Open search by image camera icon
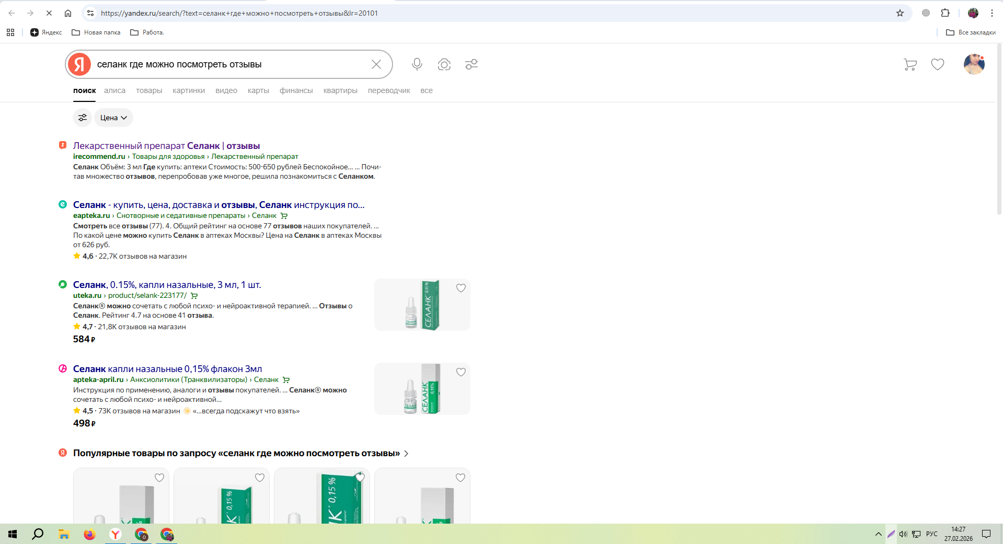The height and width of the screenshot is (544, 1003). (444, 64)
